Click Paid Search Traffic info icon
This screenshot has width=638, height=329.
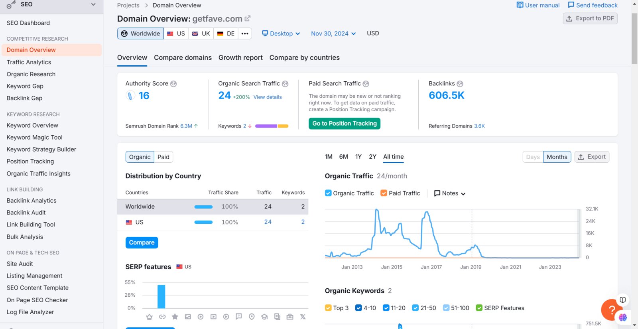[366, 84]
